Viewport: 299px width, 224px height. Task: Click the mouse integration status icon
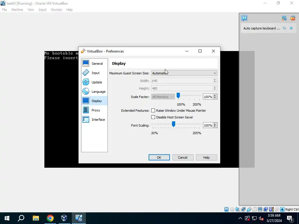pos(277,209)
